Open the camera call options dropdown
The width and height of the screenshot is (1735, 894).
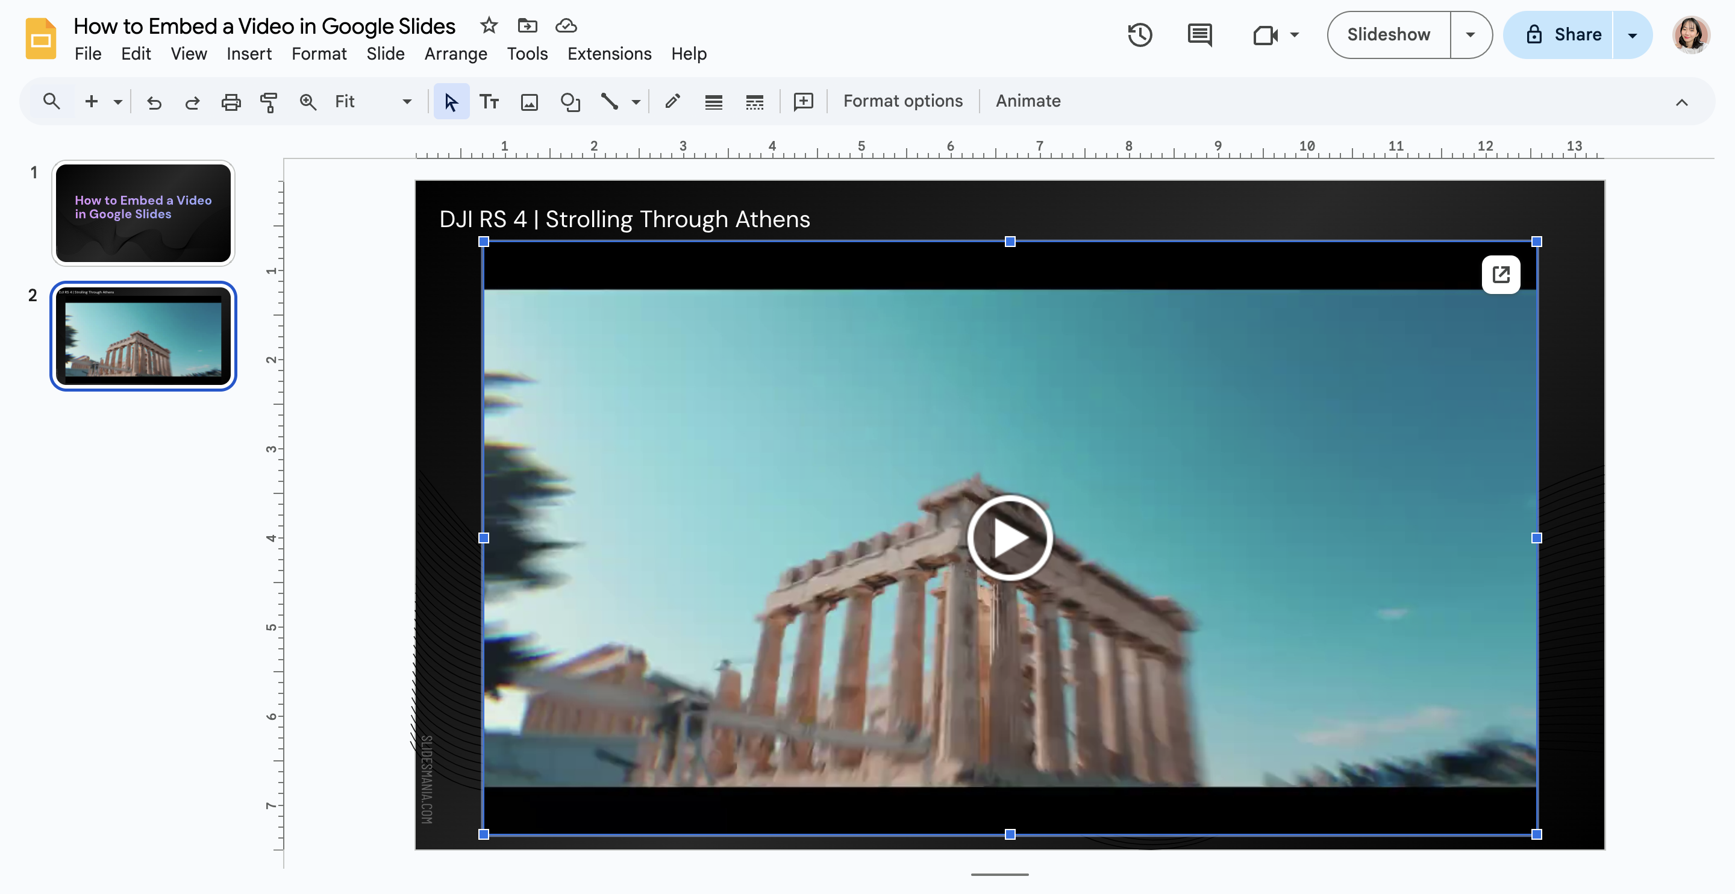click(x=1295, y=34)
